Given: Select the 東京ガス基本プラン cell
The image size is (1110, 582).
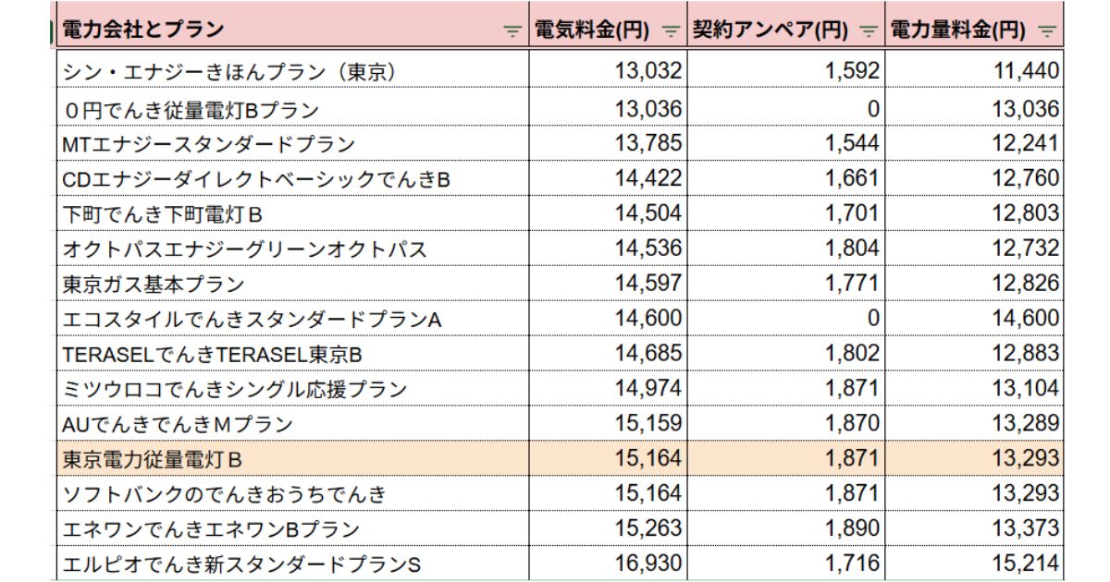Looking at the screenshot, I should (292, 284).
